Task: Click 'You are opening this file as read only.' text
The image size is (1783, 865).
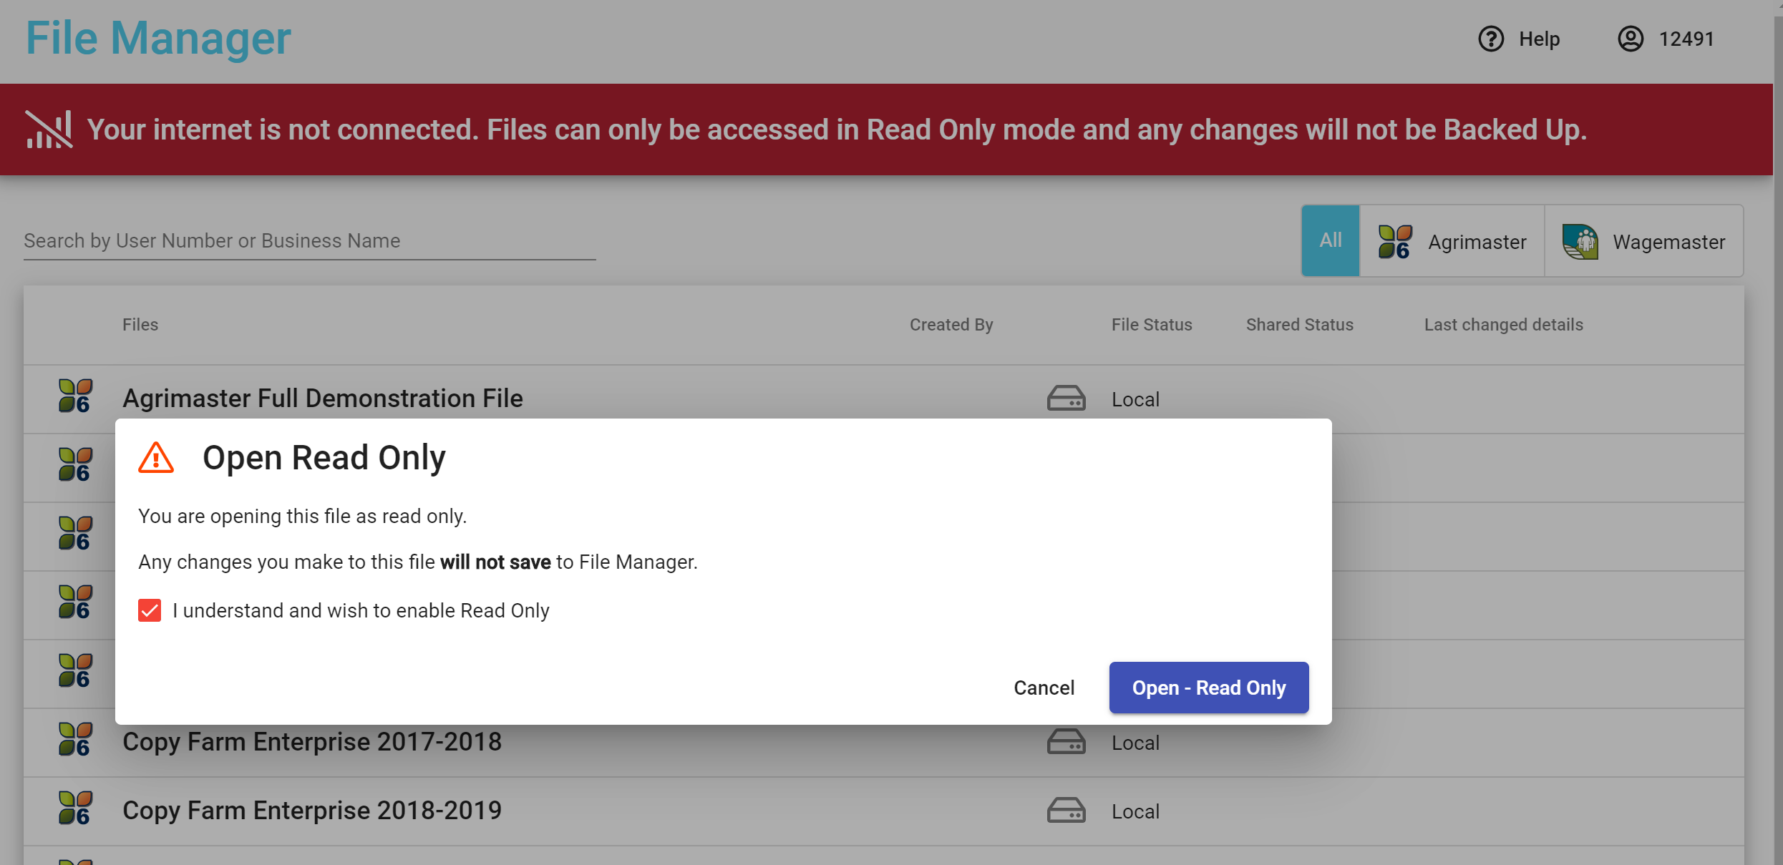Action: coord(302,516)
